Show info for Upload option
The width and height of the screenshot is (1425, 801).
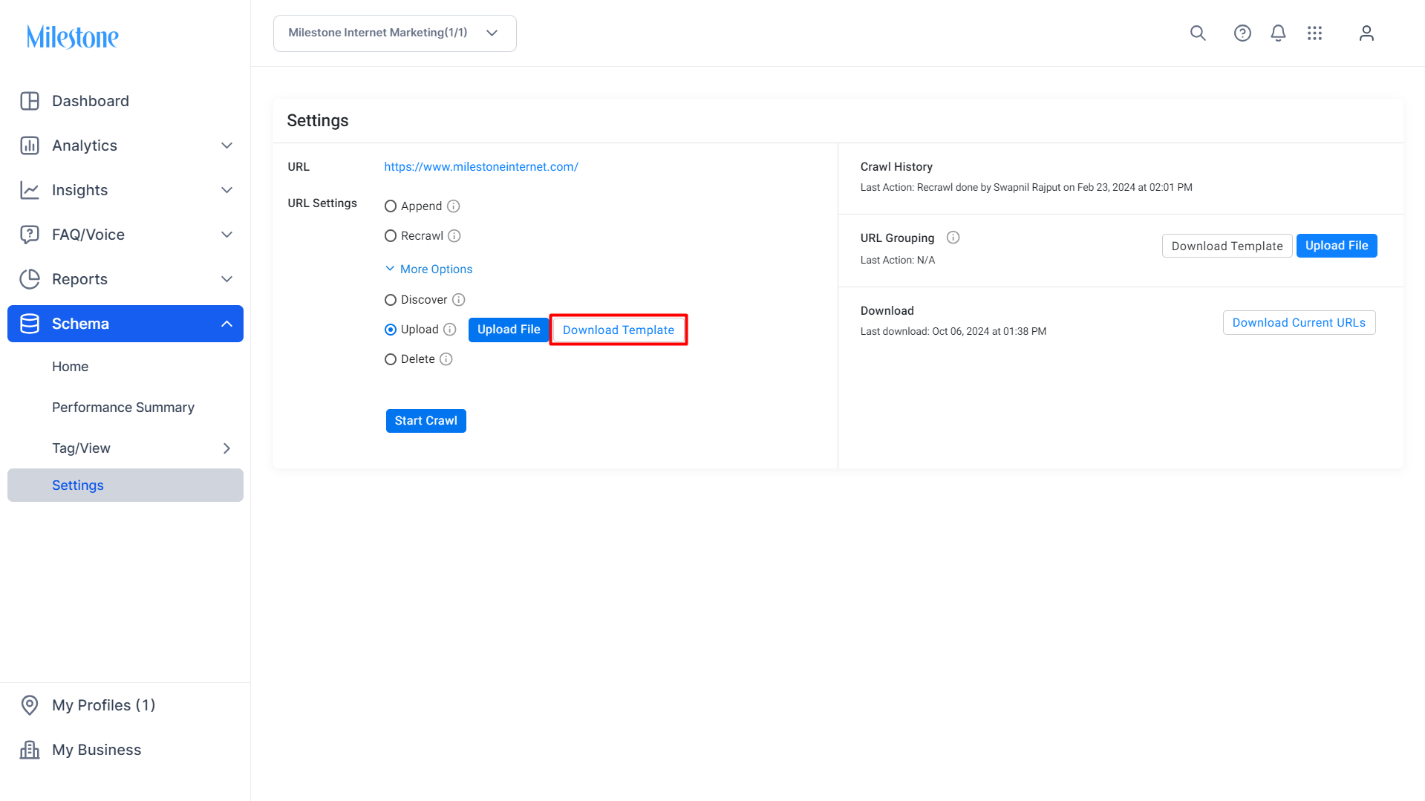tap(450, 330)
